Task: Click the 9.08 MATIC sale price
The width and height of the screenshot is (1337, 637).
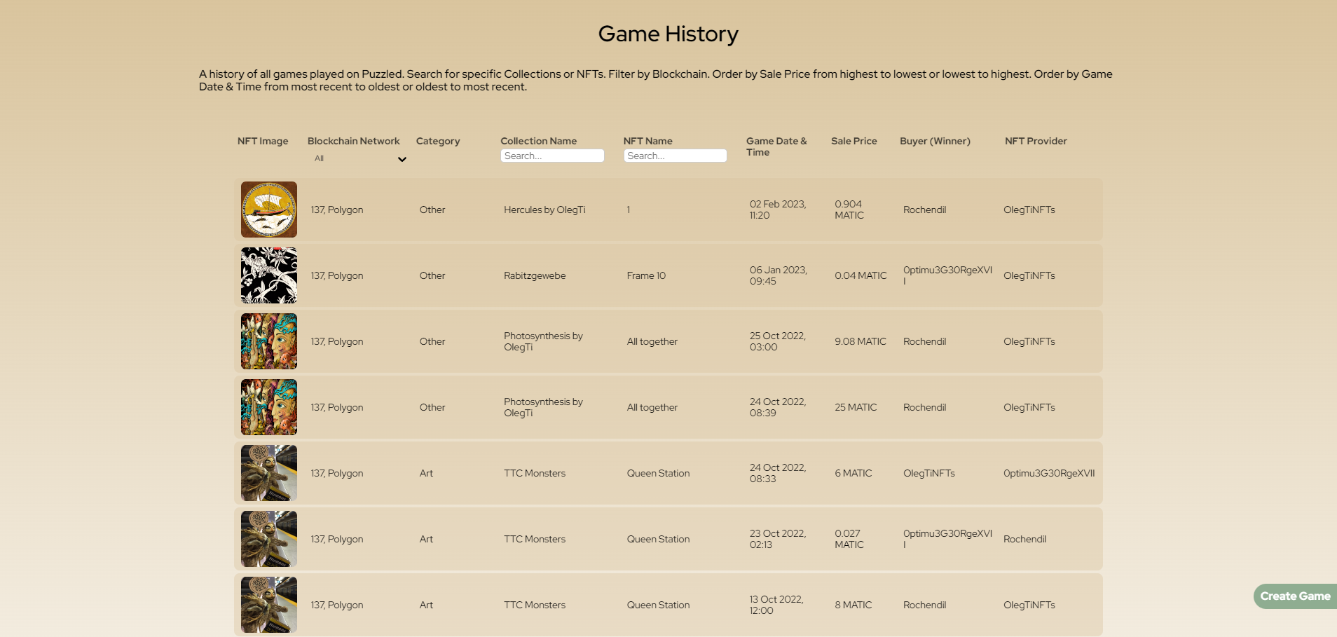Action: coord(861,341)
